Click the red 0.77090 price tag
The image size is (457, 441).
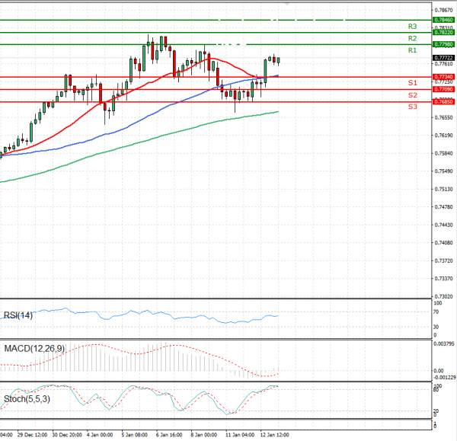pyautogui.click(x=443, y=90)
